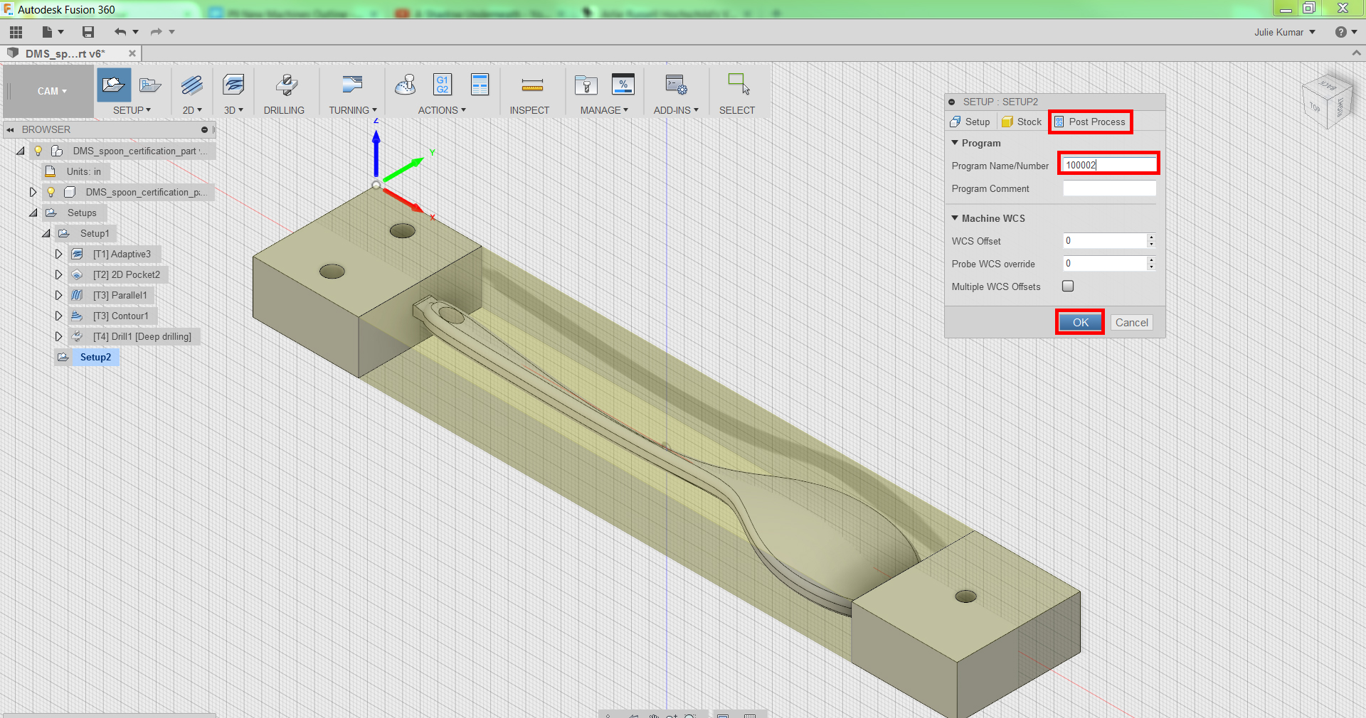The image size is (1366, 718).
Task: Collapse the Setup1 tree node
Action: [46, 233]
